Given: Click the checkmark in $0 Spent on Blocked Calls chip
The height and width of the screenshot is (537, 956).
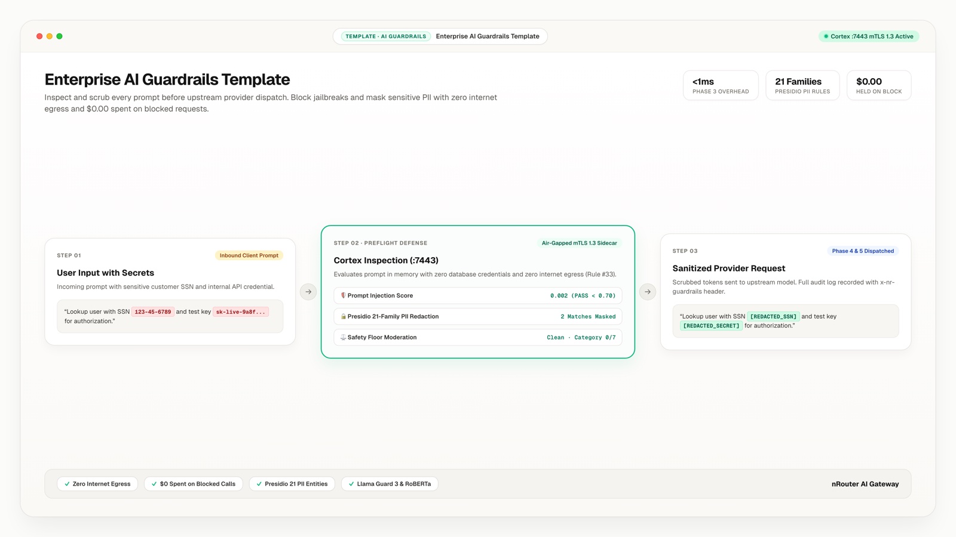Looking at the screenshot, I should (x=154, y=484).
